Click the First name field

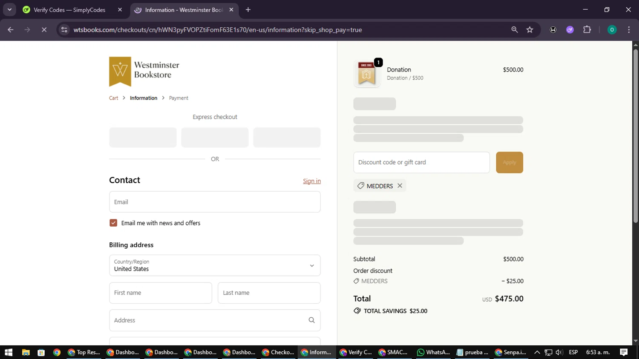pos(161,293)
